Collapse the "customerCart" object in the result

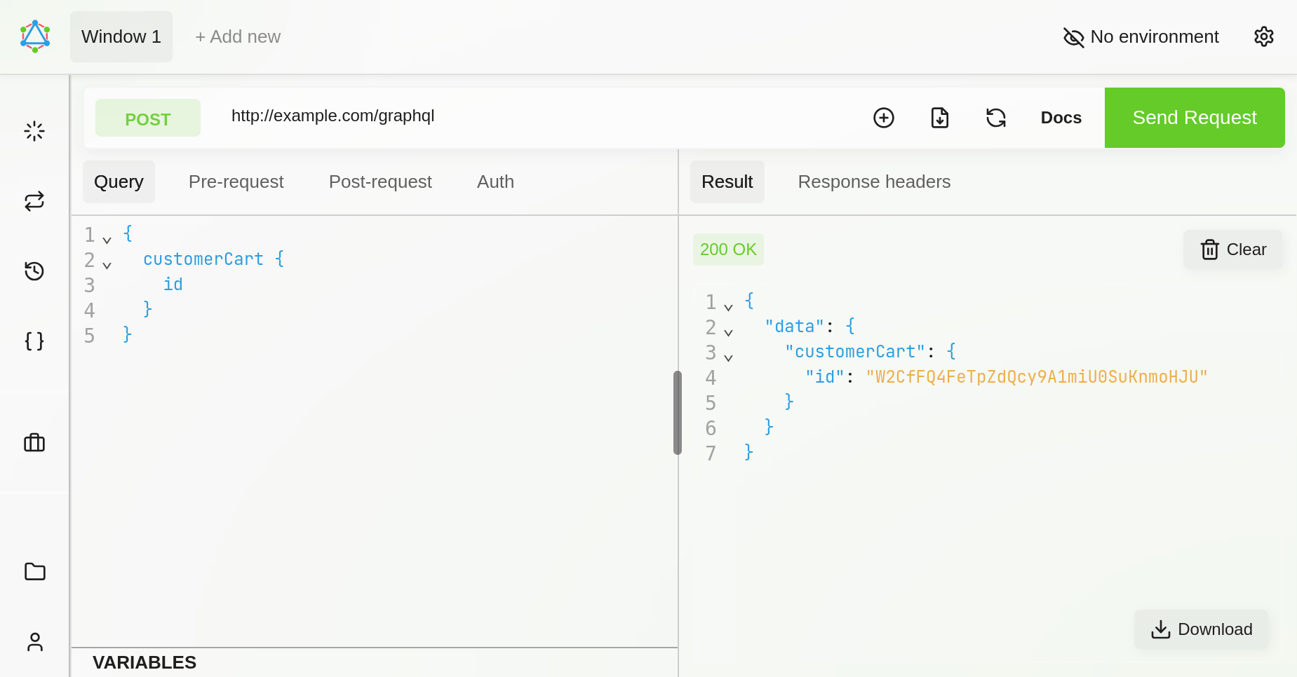(x=728, y=358)
